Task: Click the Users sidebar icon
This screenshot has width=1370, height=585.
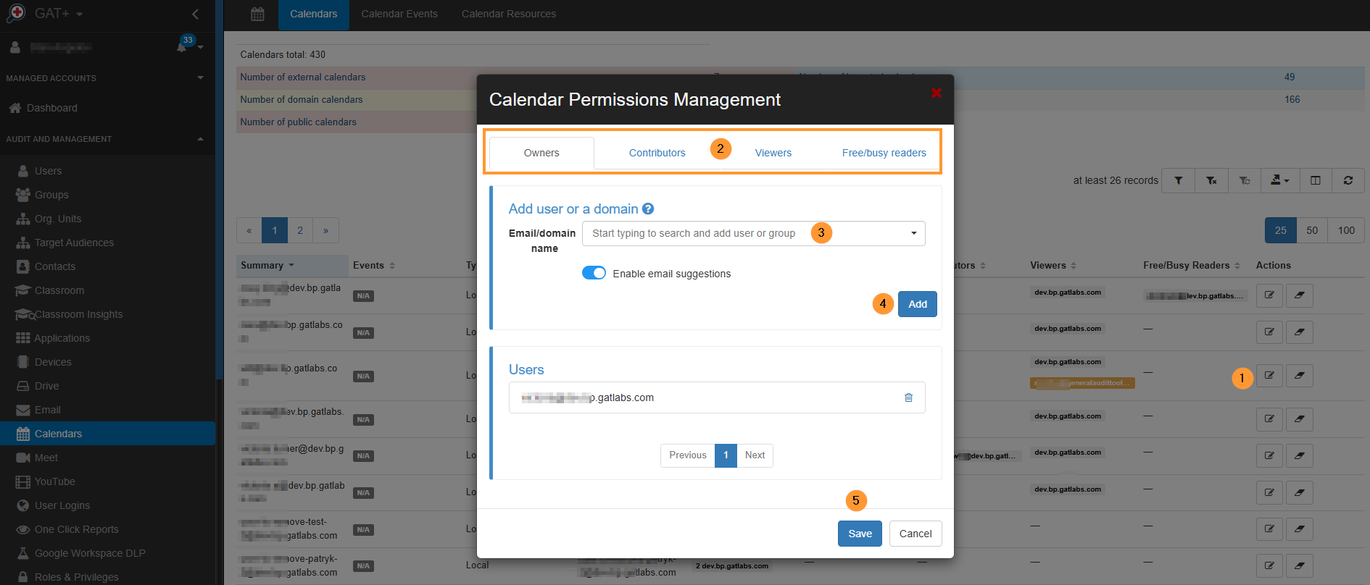Action: pos(23,171)
